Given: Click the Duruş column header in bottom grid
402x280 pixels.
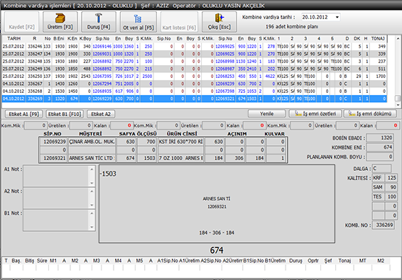Looking at the screenshot, I should point(295,261).
